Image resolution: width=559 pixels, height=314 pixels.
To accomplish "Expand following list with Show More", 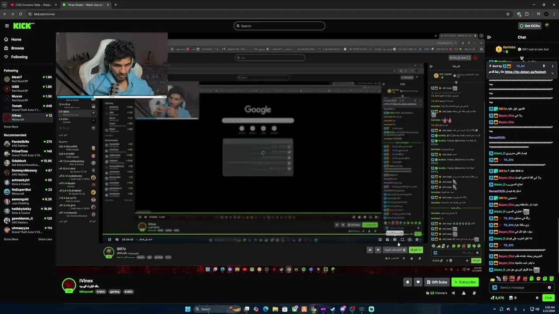I will 11,127.
